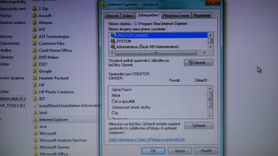Click the DVD Maker folder icon
Image resolution: width=278 pixels, height=156 pixels.
[x=35, y=57]
